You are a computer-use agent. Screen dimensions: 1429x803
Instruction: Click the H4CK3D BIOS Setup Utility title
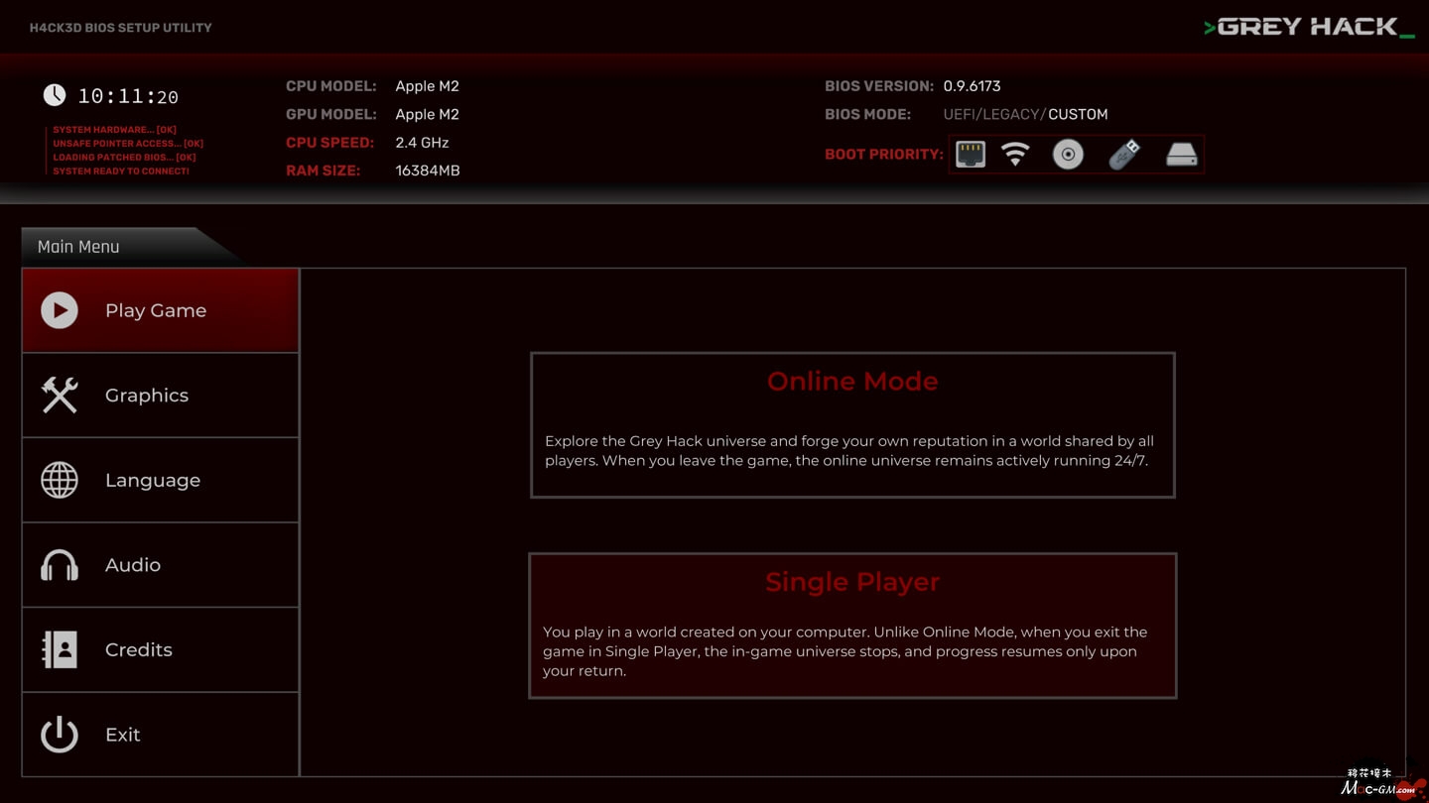pos(121,28)
